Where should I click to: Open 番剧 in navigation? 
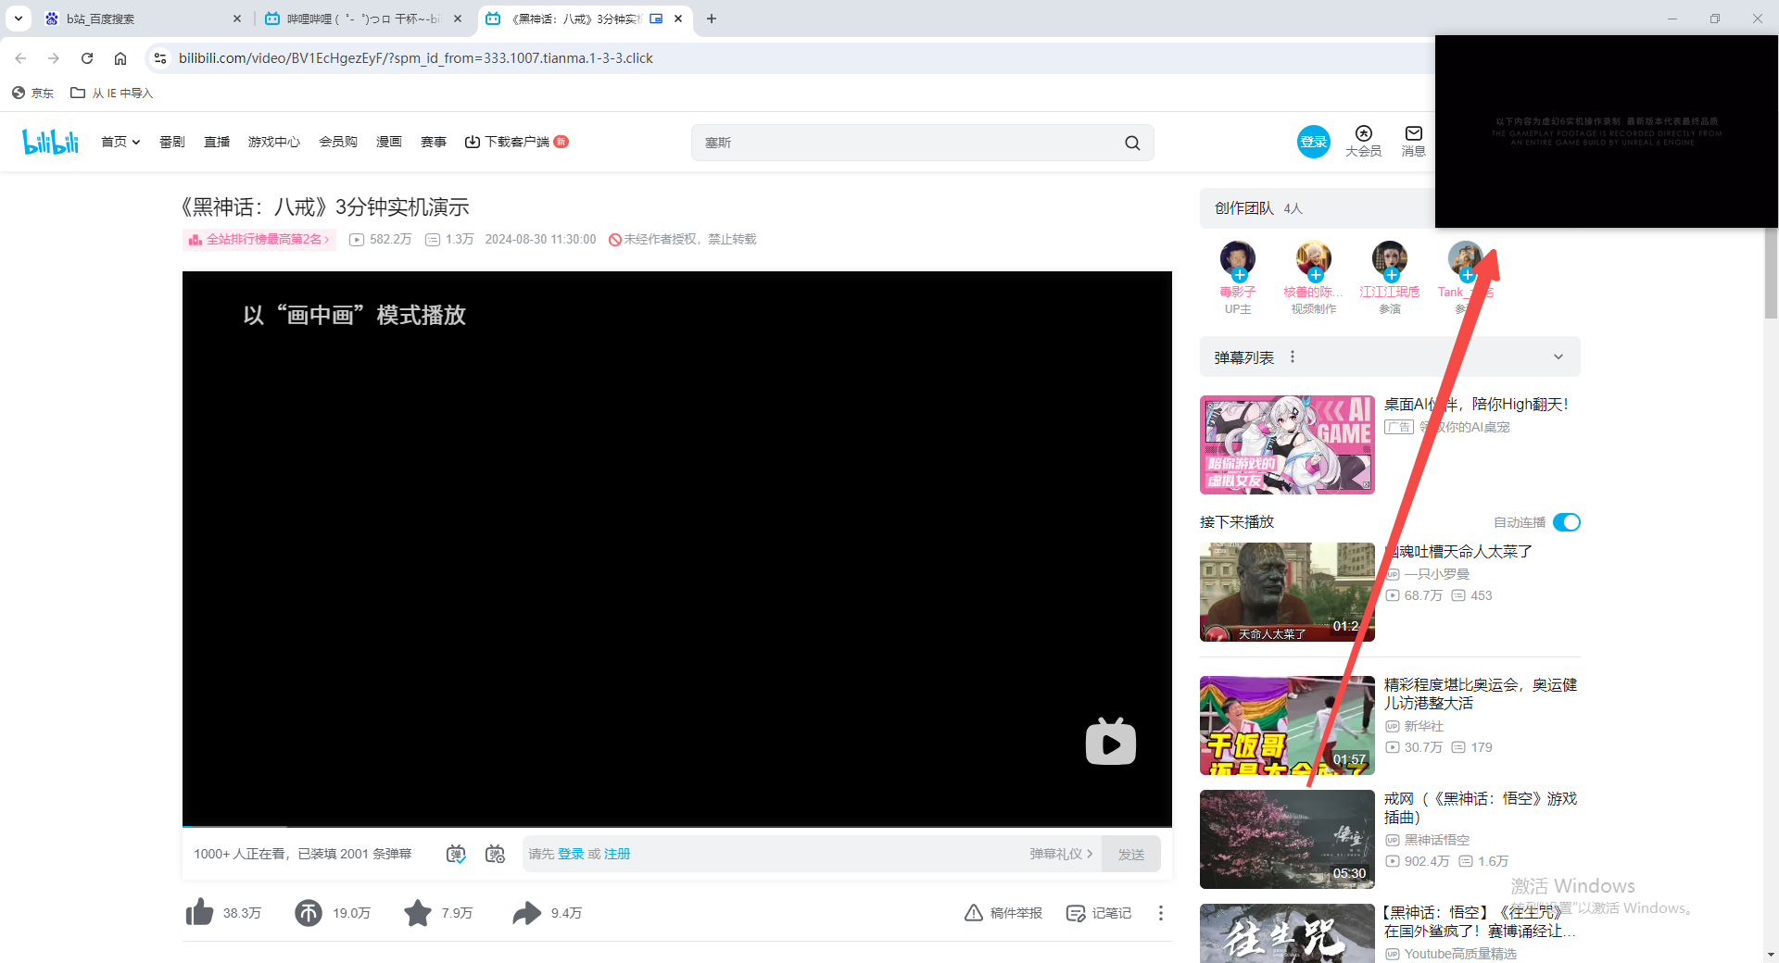click(172, 142)
